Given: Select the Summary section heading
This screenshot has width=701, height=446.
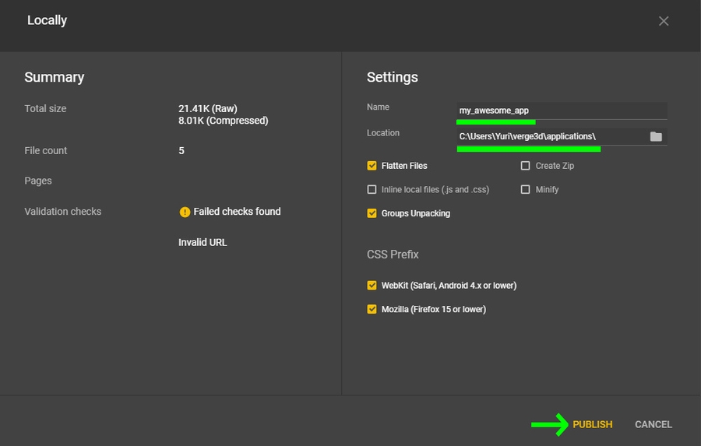Looking at the screenshot, I should [x=54, y=77].
